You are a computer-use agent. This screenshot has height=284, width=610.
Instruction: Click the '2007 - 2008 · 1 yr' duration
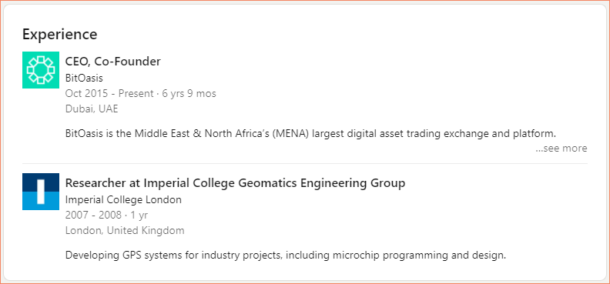(x=106, y=216)
